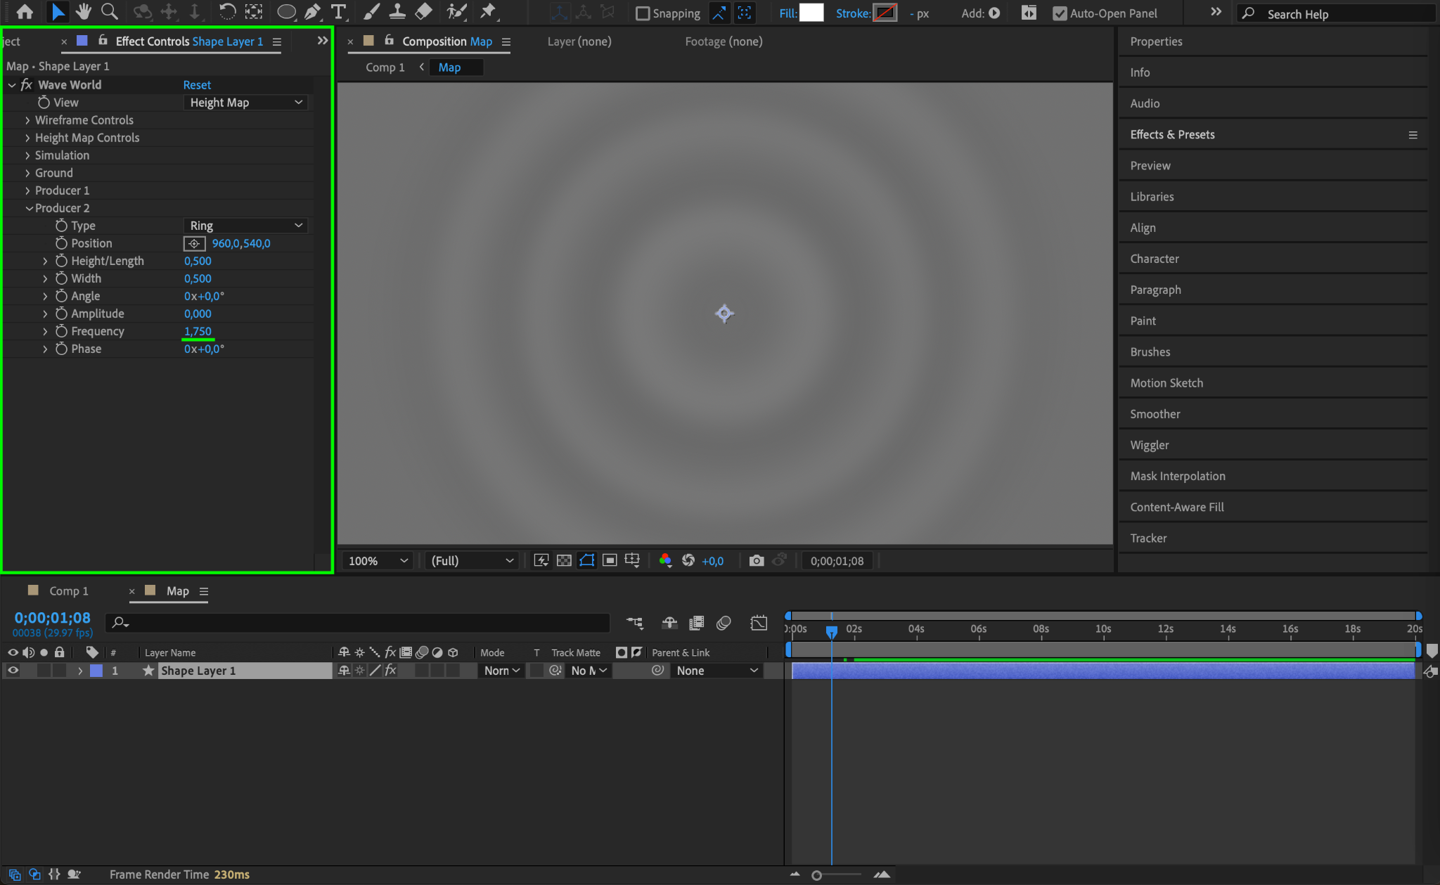Hide Shape Layer 1 with eye toggle
This screenshot has width=1440, height=885.
click(13, 671)
